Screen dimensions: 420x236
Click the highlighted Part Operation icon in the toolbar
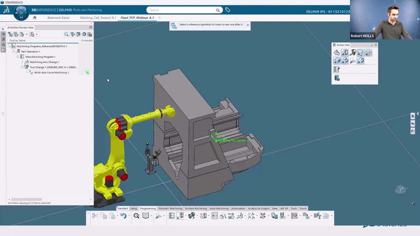[x=181, y=215]
